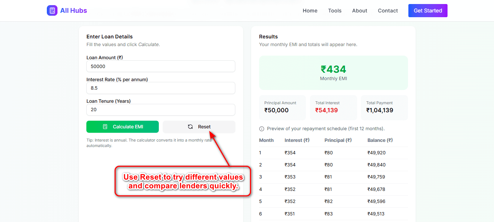Click the Principal Amount summary card
494x222 pixels.
[282, 108]
